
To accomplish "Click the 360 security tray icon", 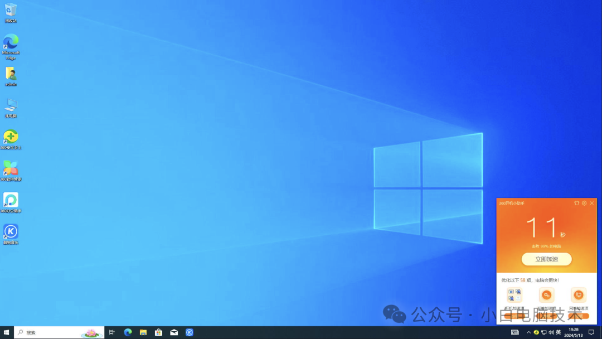I will point(536,332).
